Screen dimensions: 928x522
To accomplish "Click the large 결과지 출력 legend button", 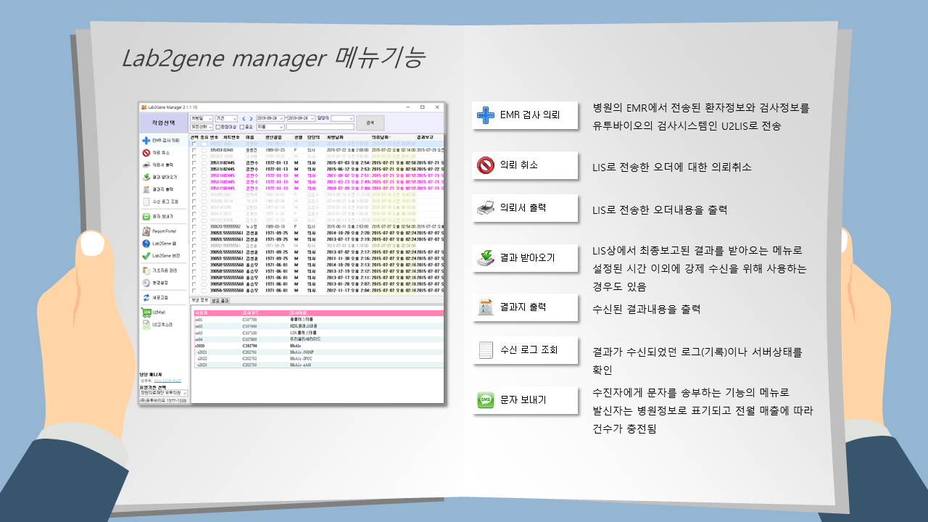I will coord(524,307).
